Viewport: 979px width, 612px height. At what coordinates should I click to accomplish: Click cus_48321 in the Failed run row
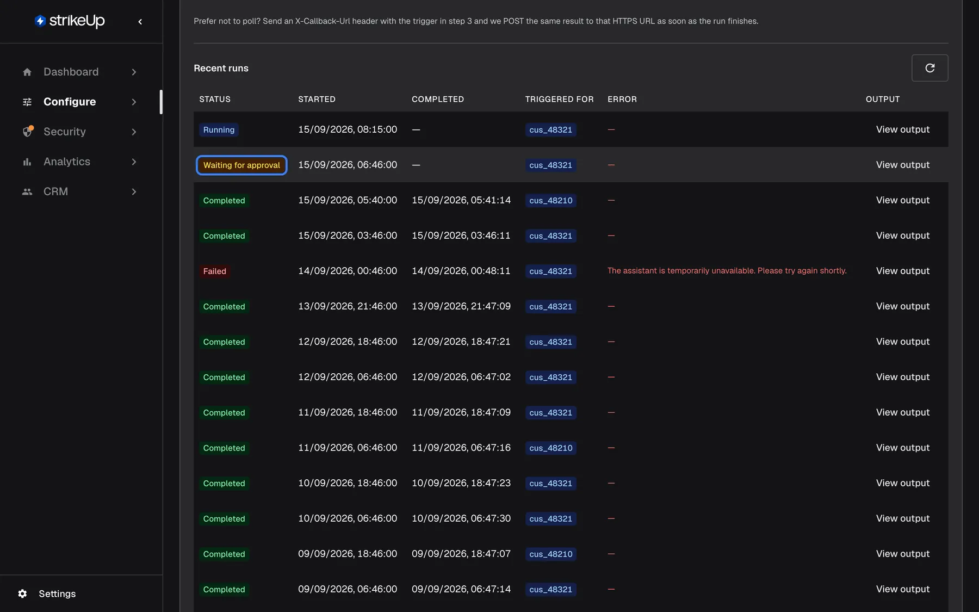pyautogui.click(x=550, y=271)
